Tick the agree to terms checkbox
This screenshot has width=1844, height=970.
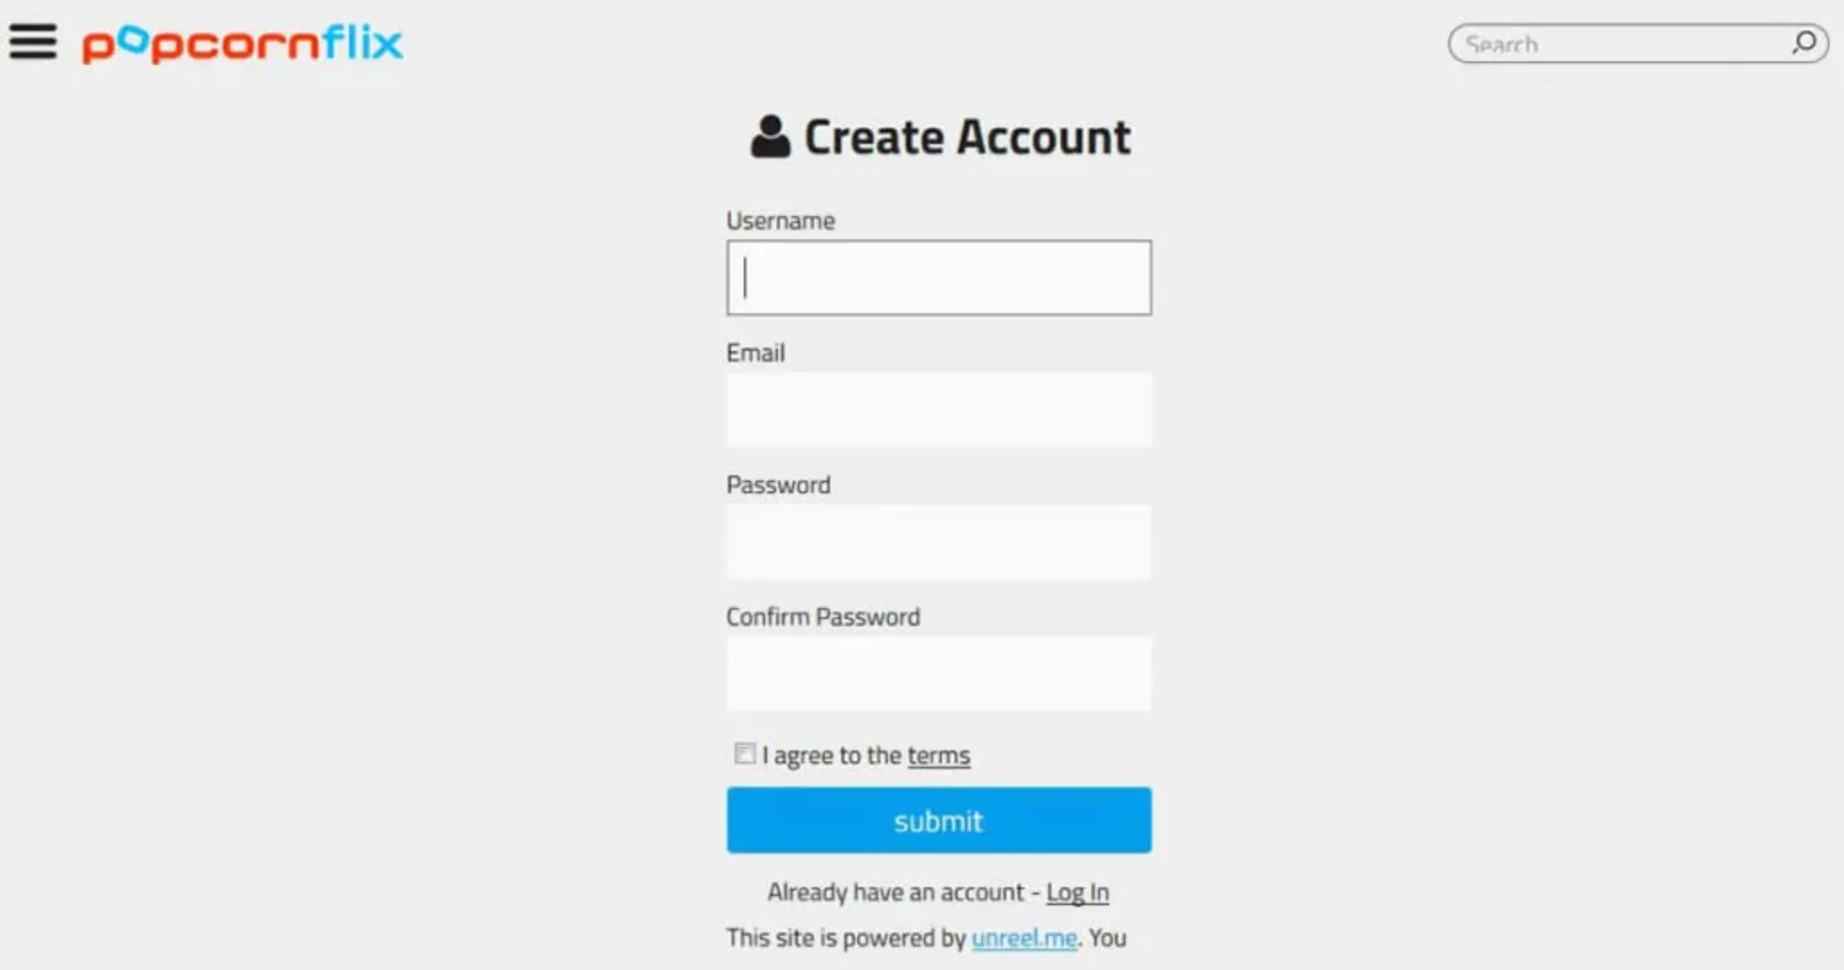(x=745, y=753)
